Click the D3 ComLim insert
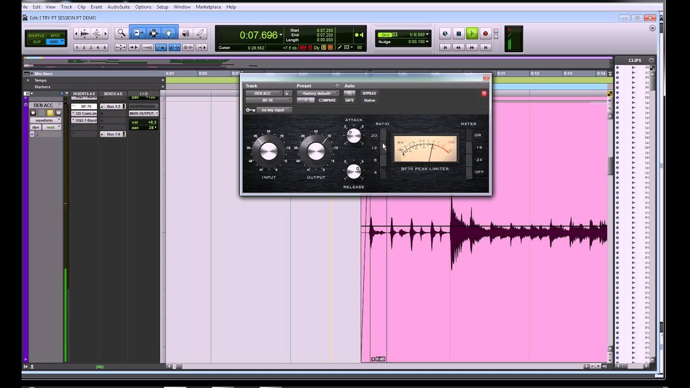690x388 pixels. point(84,114)
